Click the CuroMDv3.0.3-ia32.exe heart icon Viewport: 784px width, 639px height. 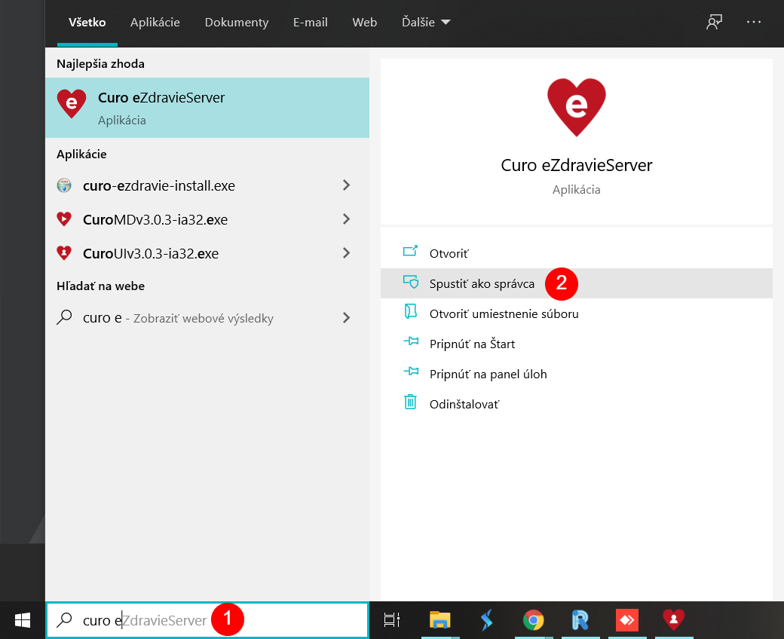[x=64, y=219]
